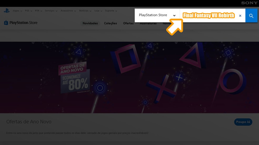Click the blue magnifier search button
Screen dimensions: 259x145
click(x=251, y=16)
